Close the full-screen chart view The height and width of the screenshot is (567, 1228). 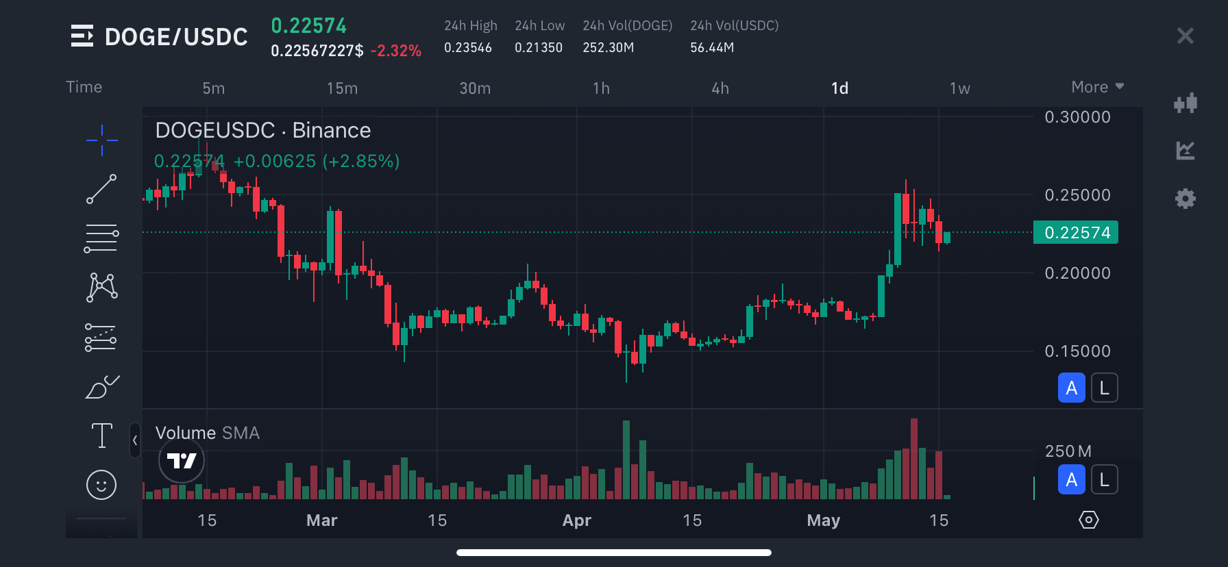(1186, 36)
